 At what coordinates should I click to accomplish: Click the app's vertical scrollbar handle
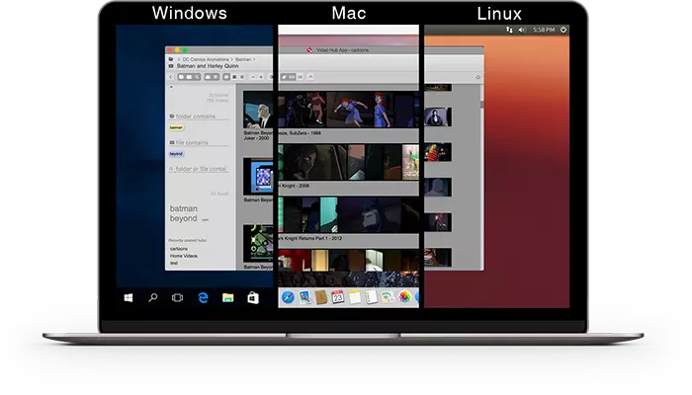pyautogui.click(x=482, y=104)
